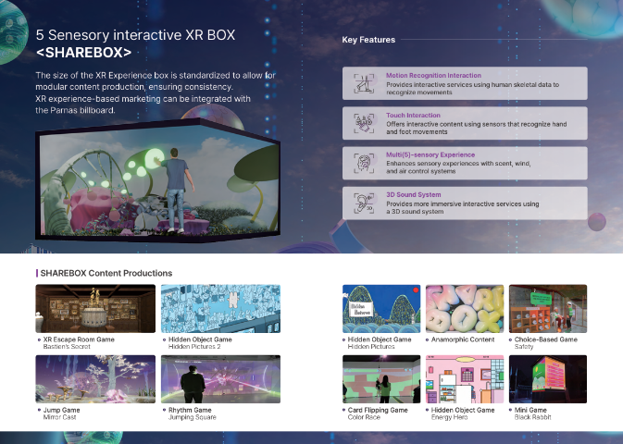This screenshot has width=623, height=444.
Task: Open the Hidden Pictures game thumbnail
Action: pyautogui.click(x=381, y=309)
